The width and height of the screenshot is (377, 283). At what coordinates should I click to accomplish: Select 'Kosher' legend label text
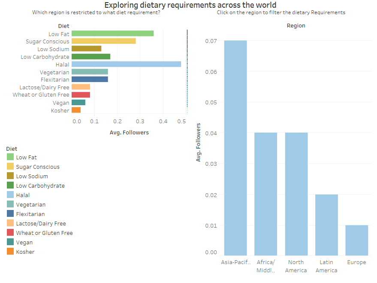[25, 252]
